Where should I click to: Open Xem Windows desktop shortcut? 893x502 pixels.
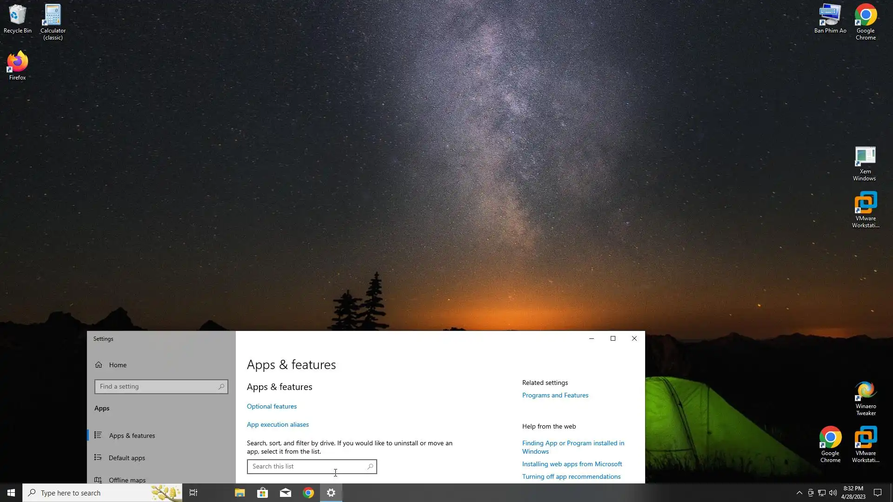tap(865, 163)
